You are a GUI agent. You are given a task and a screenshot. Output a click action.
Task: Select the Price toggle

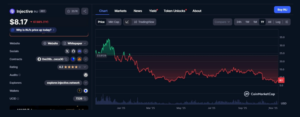pos(101,22)
